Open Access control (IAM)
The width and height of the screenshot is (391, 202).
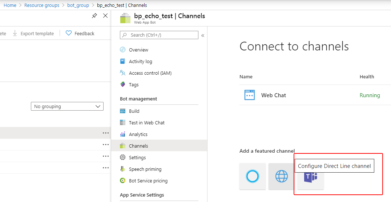150,73
